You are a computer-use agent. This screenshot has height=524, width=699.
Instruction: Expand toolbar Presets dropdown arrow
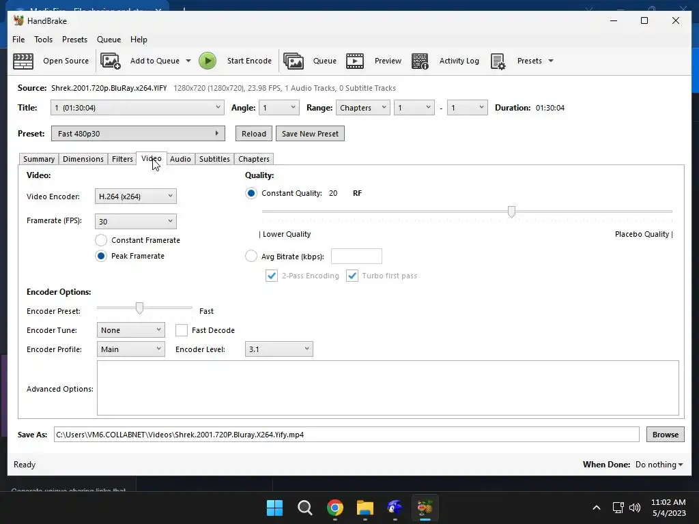[x=551, y=61]
